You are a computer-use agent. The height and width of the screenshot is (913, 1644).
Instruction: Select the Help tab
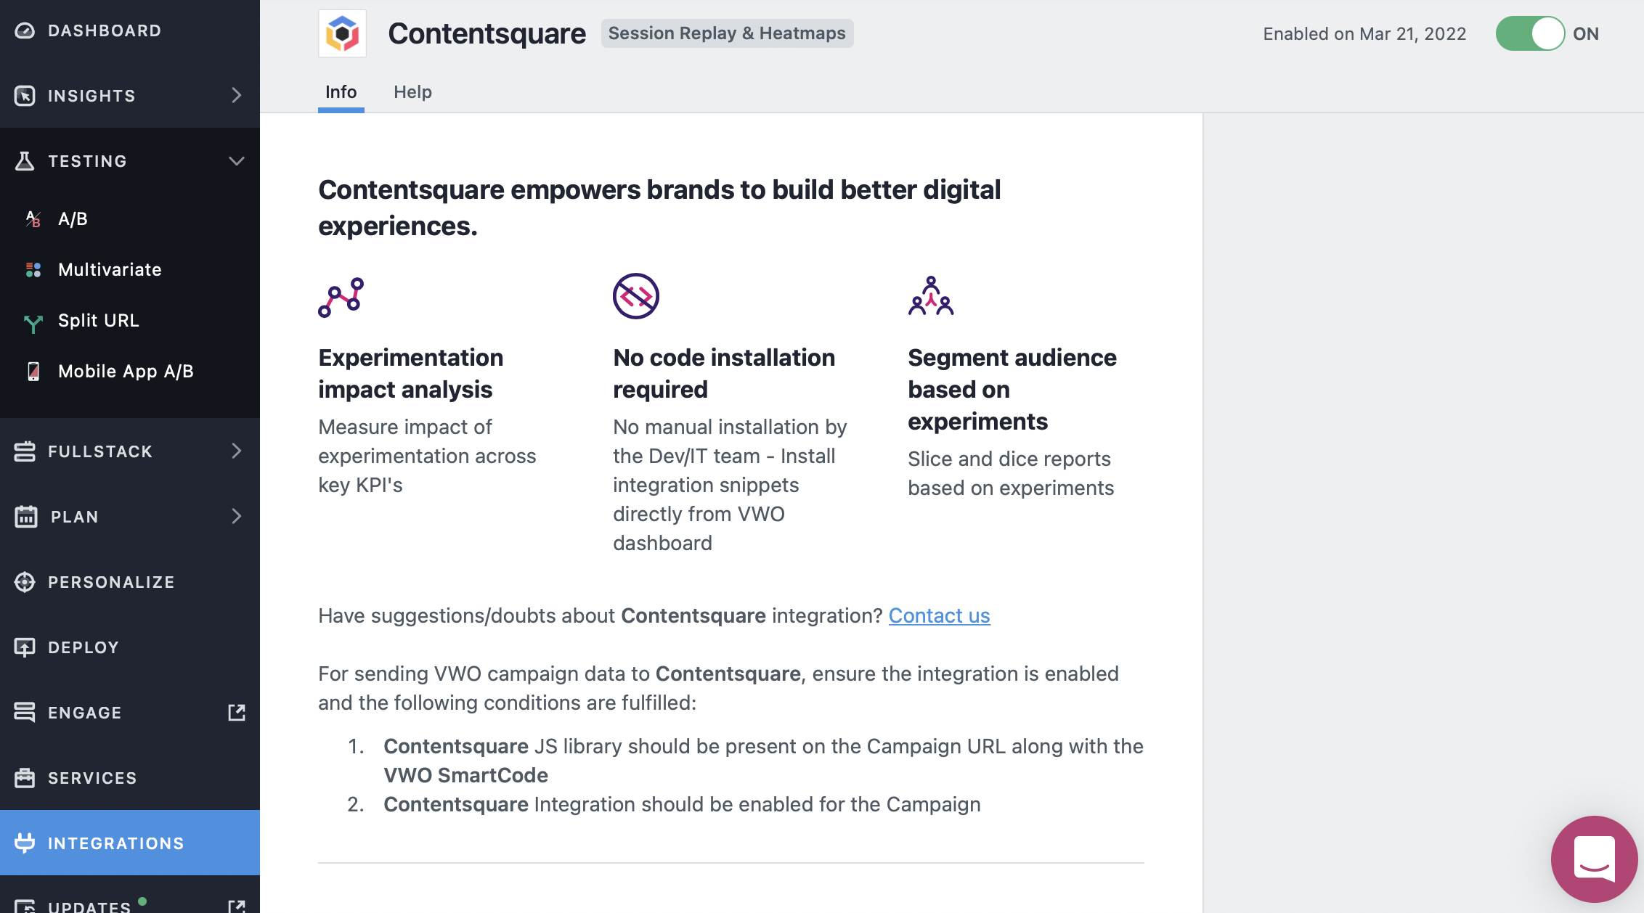[412, 90]
